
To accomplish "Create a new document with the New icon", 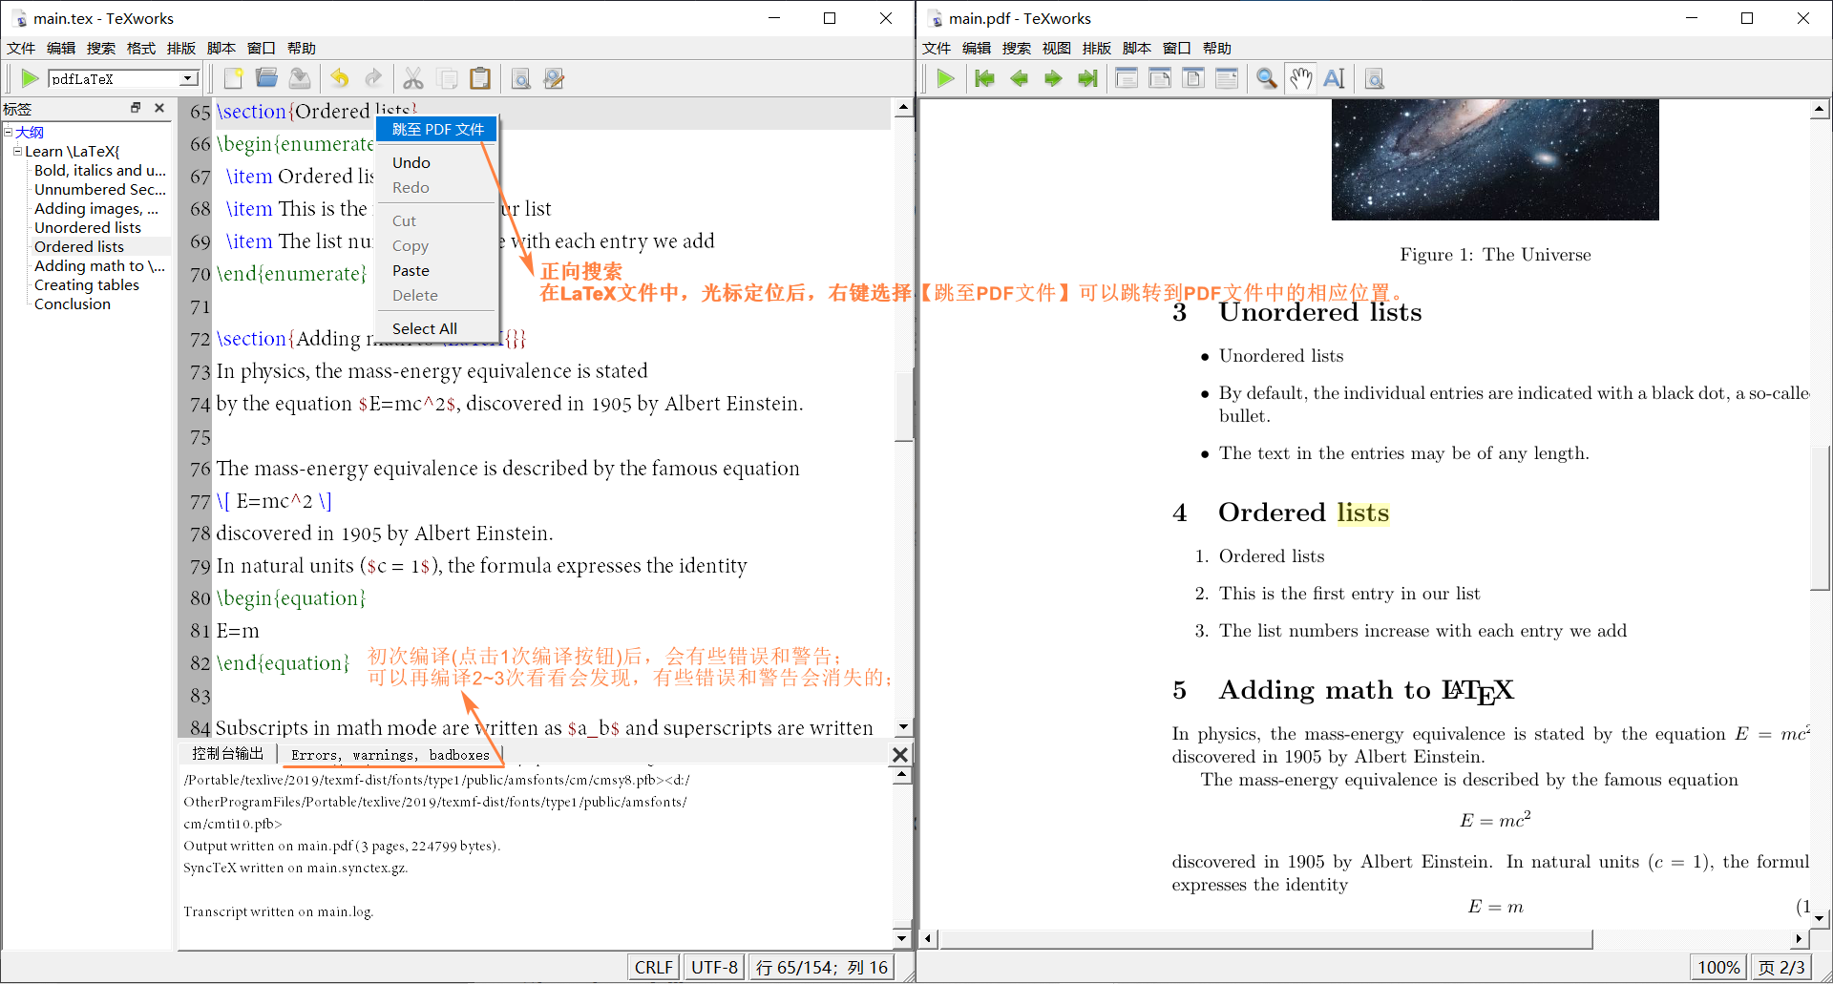I will (234, 78).
